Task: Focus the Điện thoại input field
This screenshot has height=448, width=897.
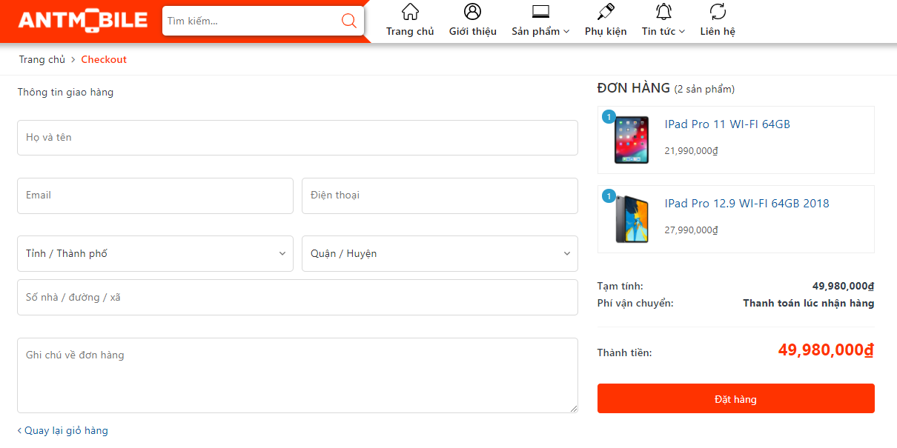Action: coord(440,195)
